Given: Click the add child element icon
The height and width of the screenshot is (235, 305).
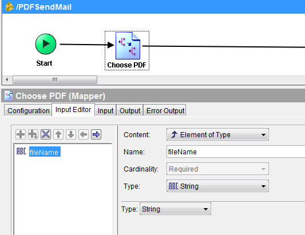Looking at the screenshot, I should click(33, 134).
